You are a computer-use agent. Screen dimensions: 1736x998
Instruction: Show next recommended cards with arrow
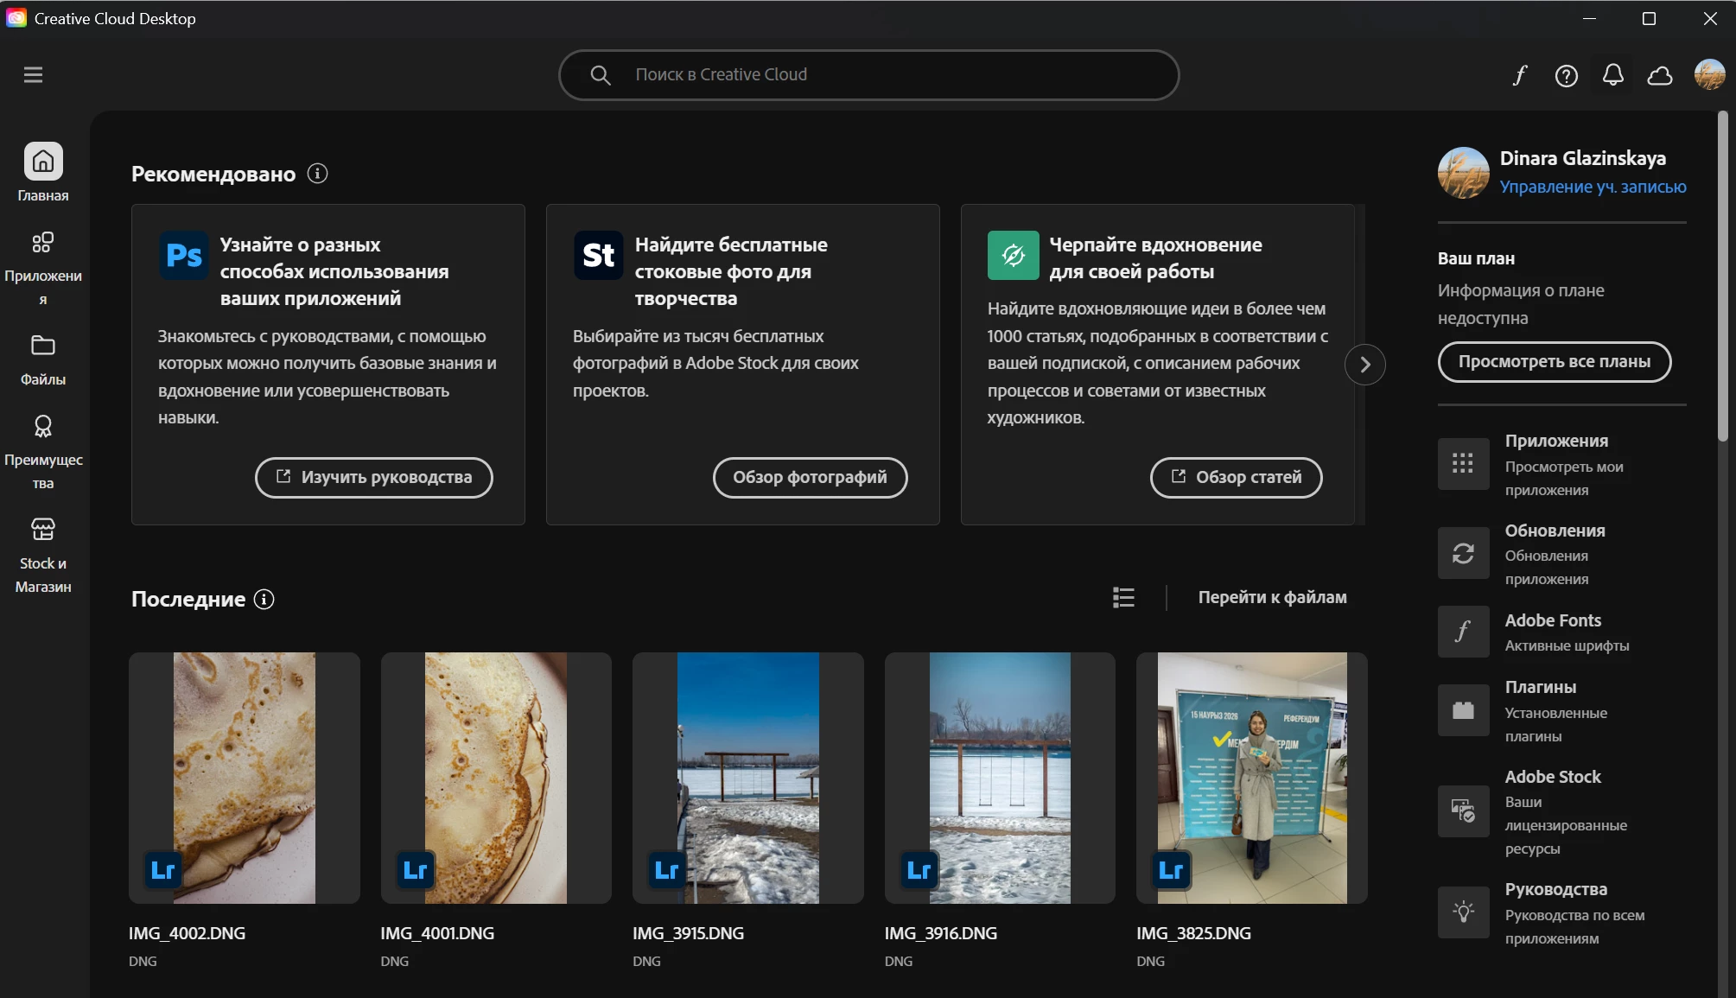[1364, 365]
